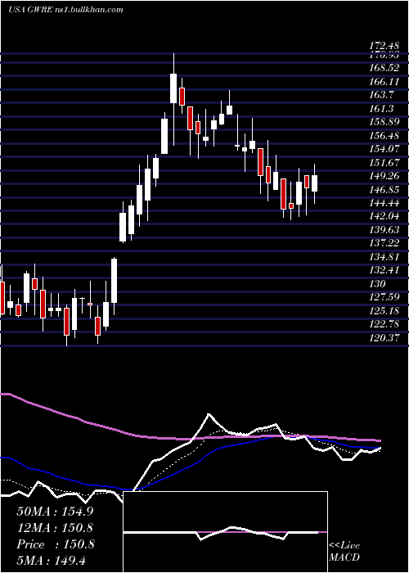Click the 130 price level label
Image resolution: width=409 pixels, height=573 pixels.
click(x=377, y=284)
